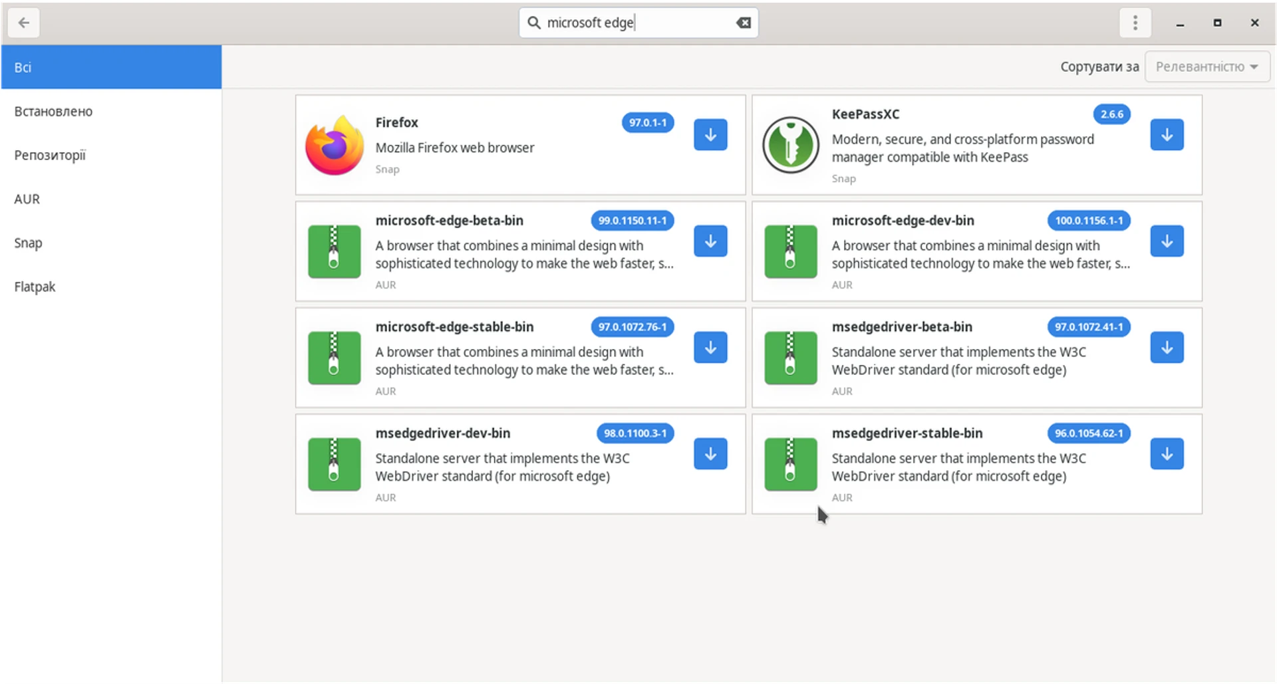Install Firefox with its download button
This screenshot has width=1277, height=684.
click(x=710, y=135)
